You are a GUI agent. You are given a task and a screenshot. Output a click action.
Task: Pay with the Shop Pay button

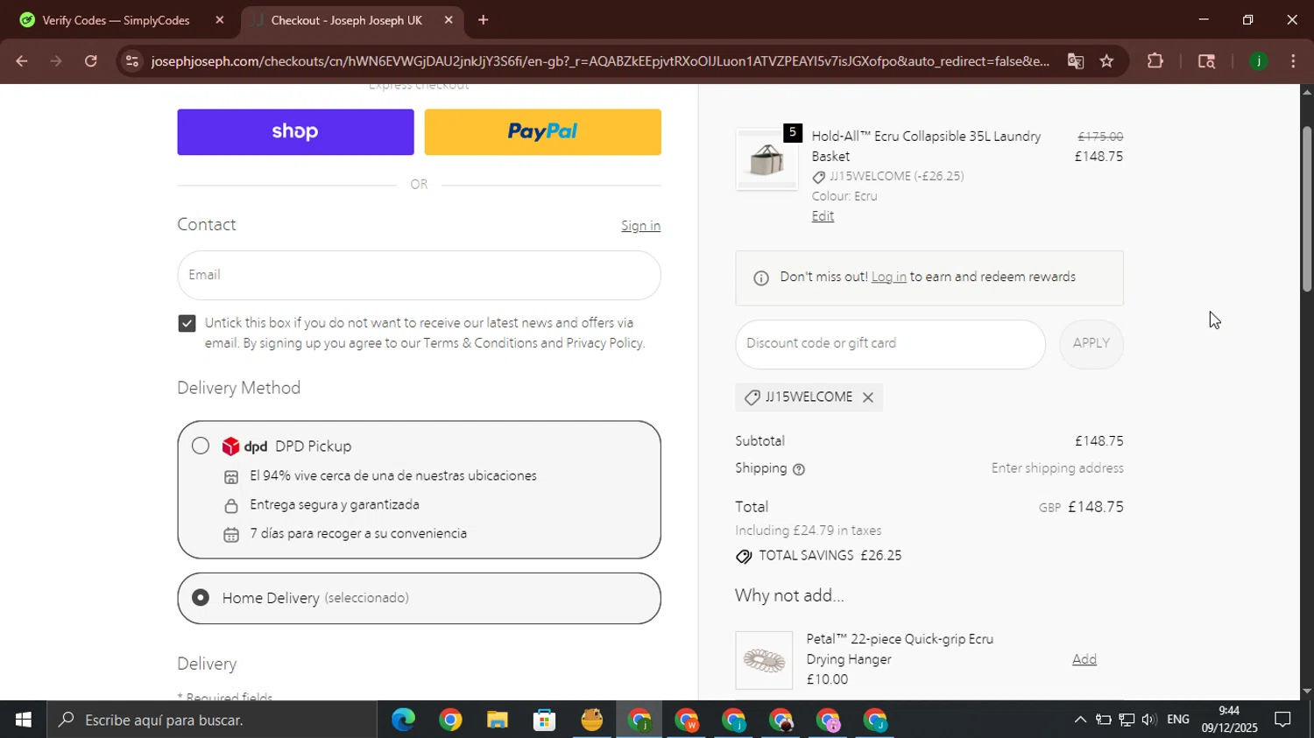[x=295, y=132]
